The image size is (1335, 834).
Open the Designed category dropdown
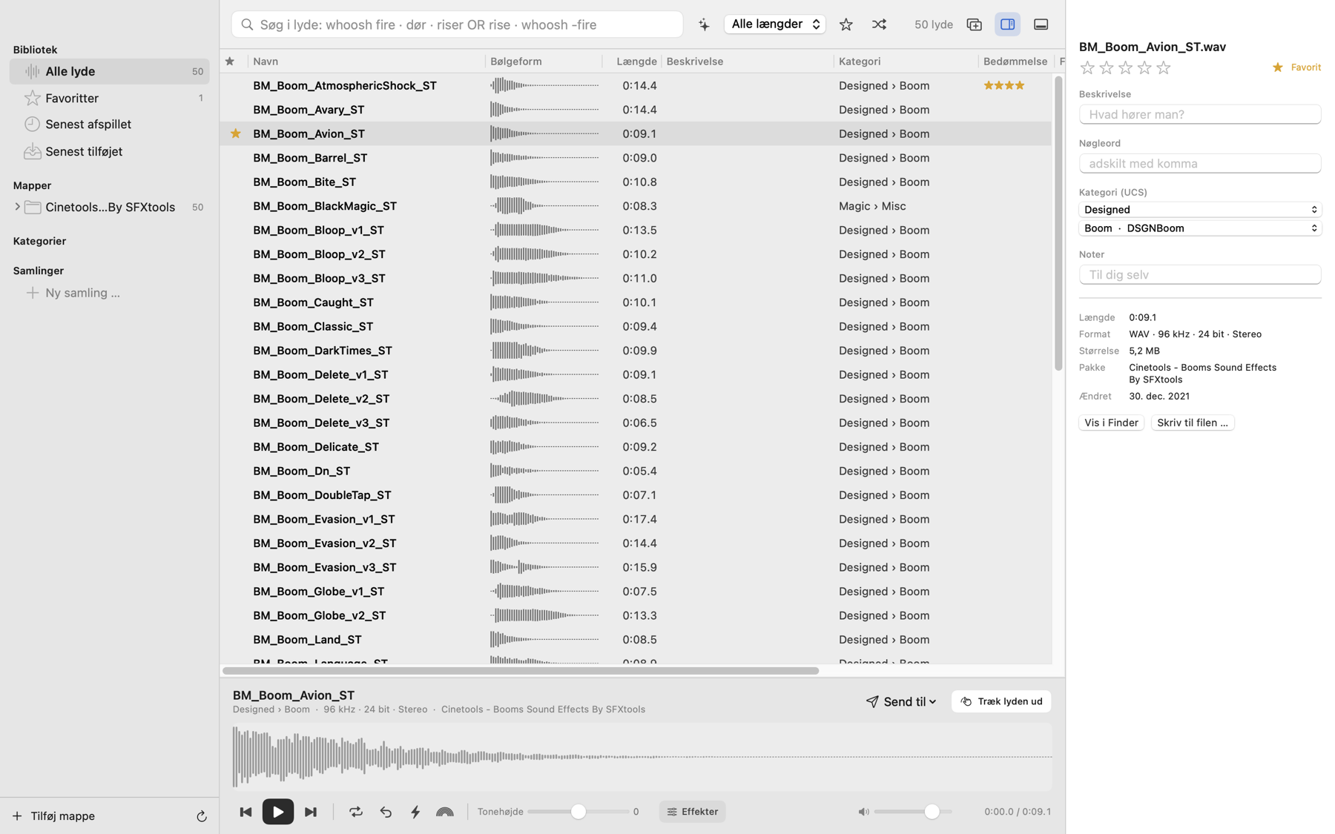[x=1200, y=210]
